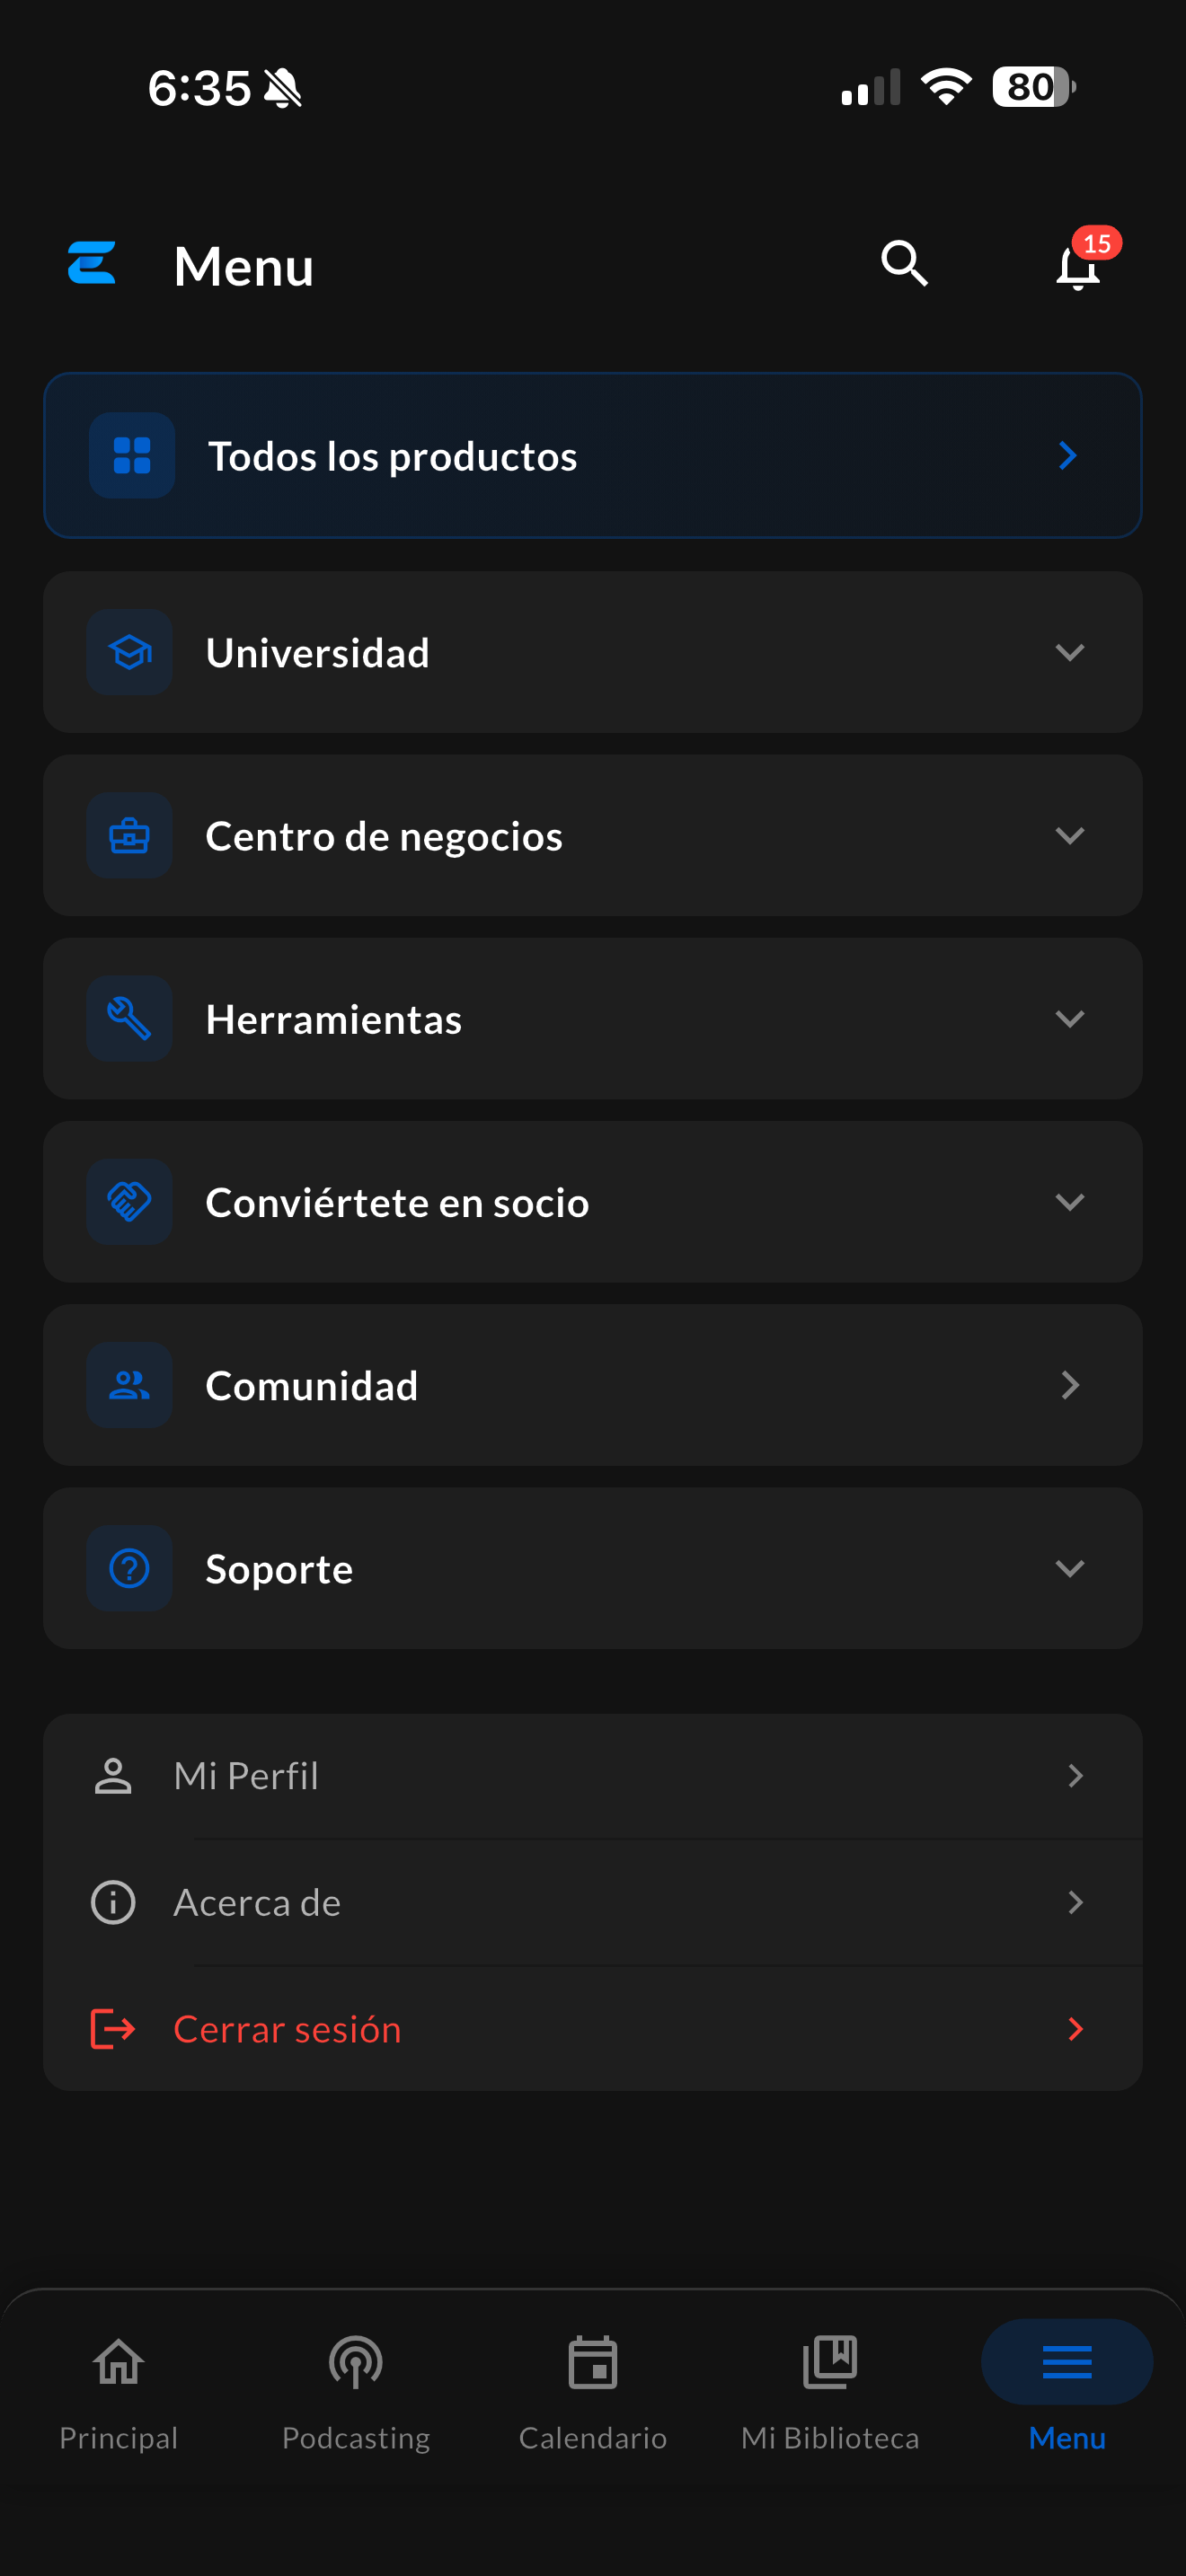Expand the Centro de negocios chevron
The width and height of the screenshot is (1186, 2576).
click(1070, 835)
